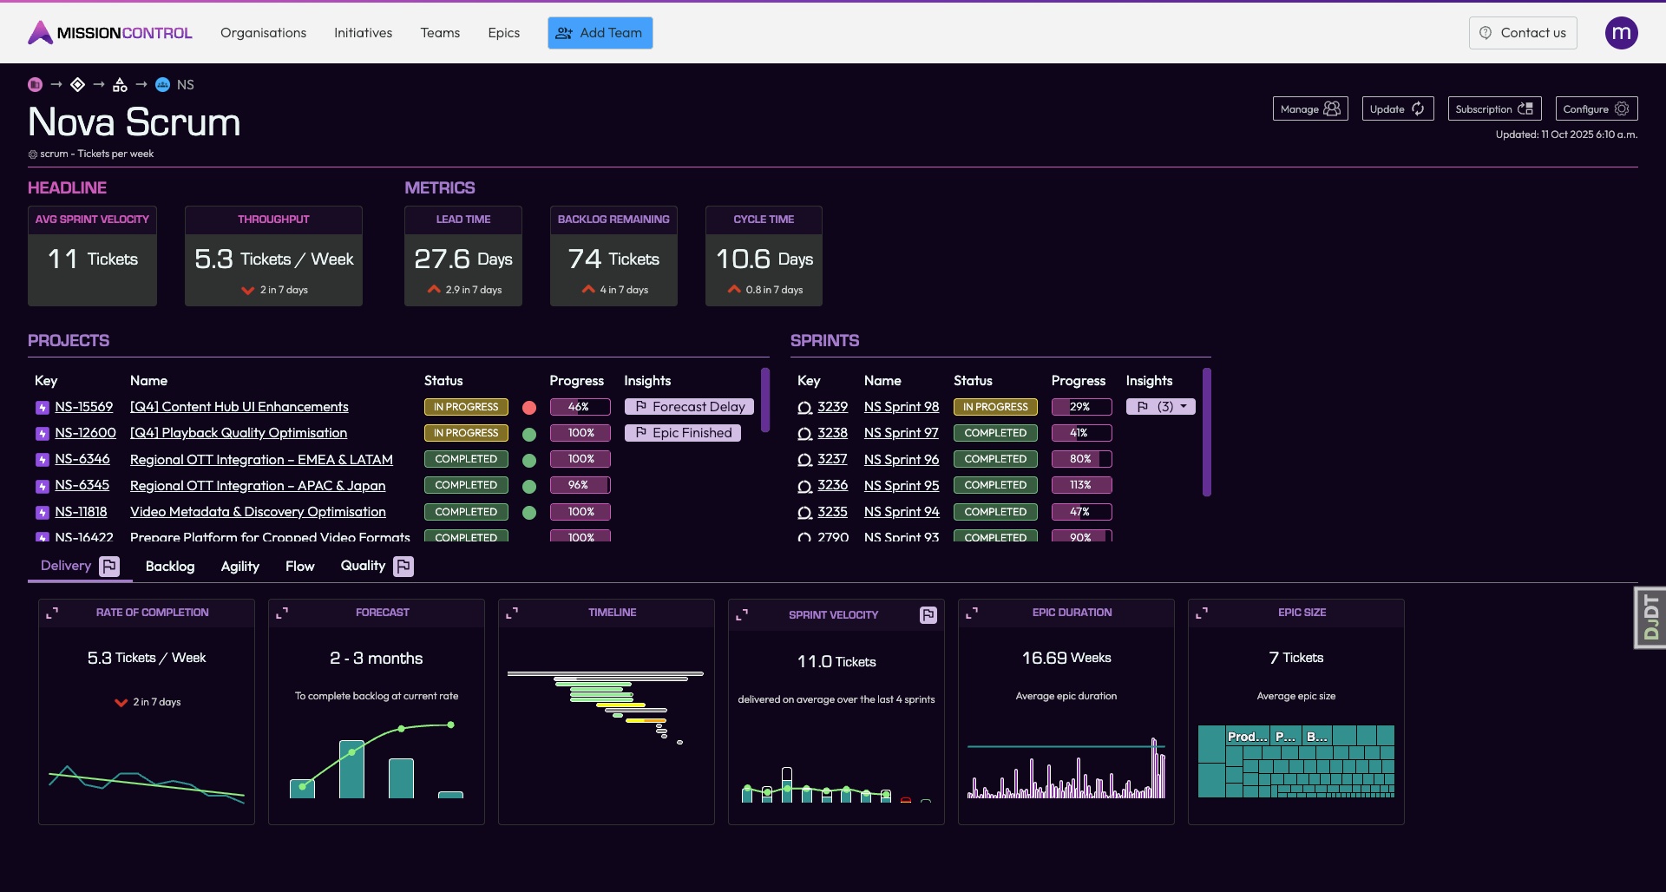Open the DJDT debug side panel
This screenshot has width=1666, height=892.
[1650, 617]
